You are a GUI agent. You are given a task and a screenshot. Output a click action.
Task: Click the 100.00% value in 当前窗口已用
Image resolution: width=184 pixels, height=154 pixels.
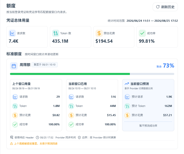click(x=110, y=124)
